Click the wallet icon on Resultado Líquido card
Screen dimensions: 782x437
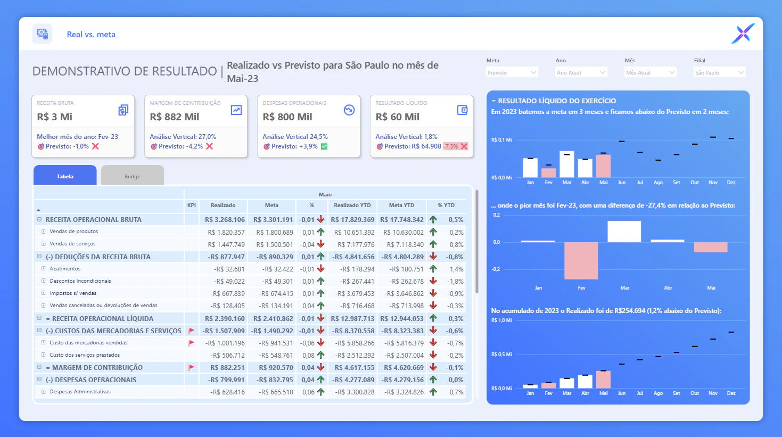(x=462, y=110)
